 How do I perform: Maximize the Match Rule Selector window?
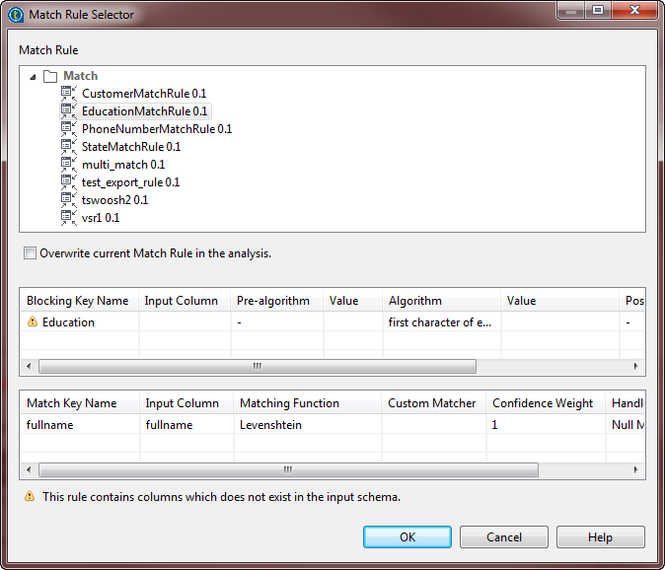(x=598, y=10)
